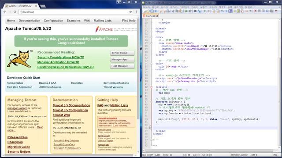Start macro recording with the red icon
The image size is (282, 158).
[x=256, y=11]
